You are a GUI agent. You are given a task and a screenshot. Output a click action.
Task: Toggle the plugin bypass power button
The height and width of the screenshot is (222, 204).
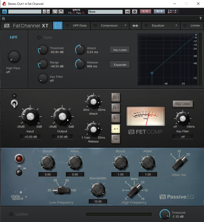(4, 11)
